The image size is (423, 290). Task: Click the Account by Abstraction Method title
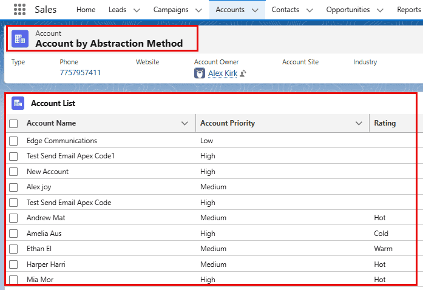pyautogui.click(x=109, y=43)
